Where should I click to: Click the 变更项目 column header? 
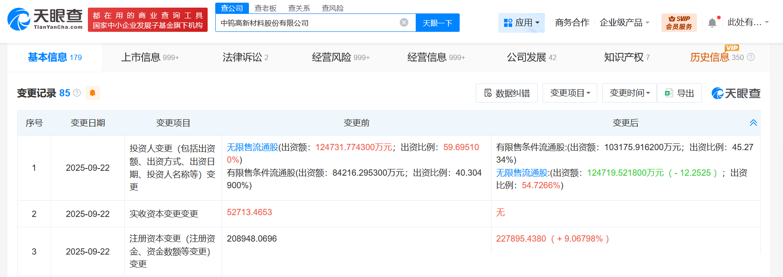pos(173,123)
